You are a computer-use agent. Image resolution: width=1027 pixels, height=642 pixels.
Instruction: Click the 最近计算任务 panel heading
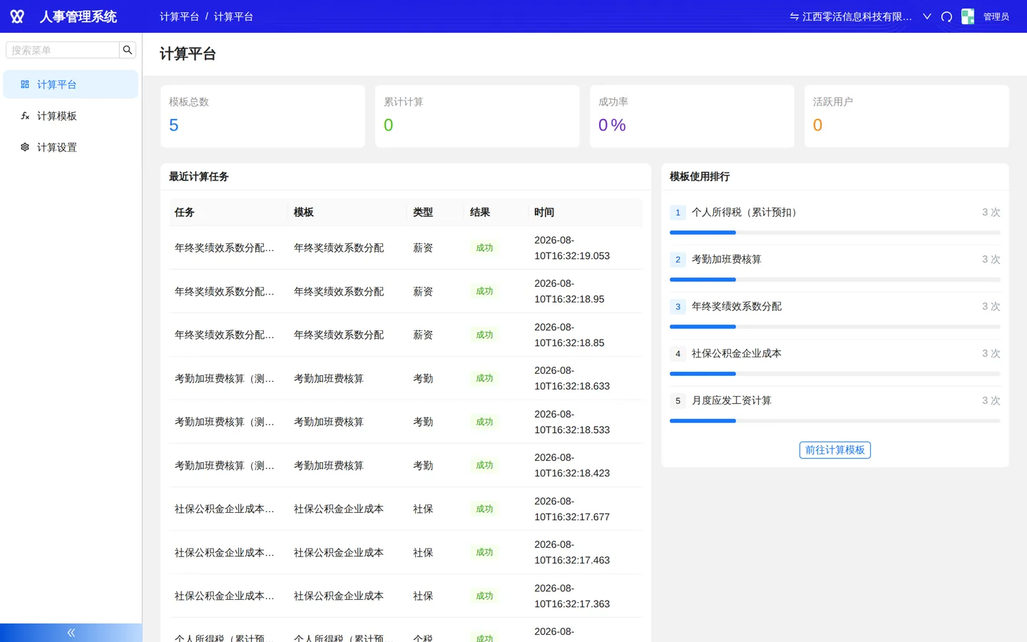coord(199,176)
